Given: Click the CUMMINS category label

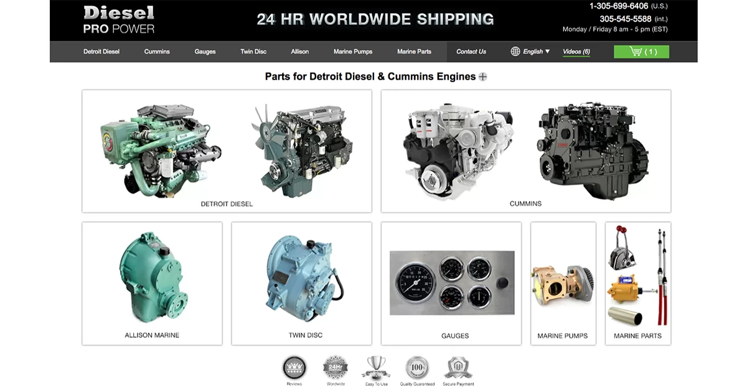Looking at the screenshot, I should click(525, 203).
